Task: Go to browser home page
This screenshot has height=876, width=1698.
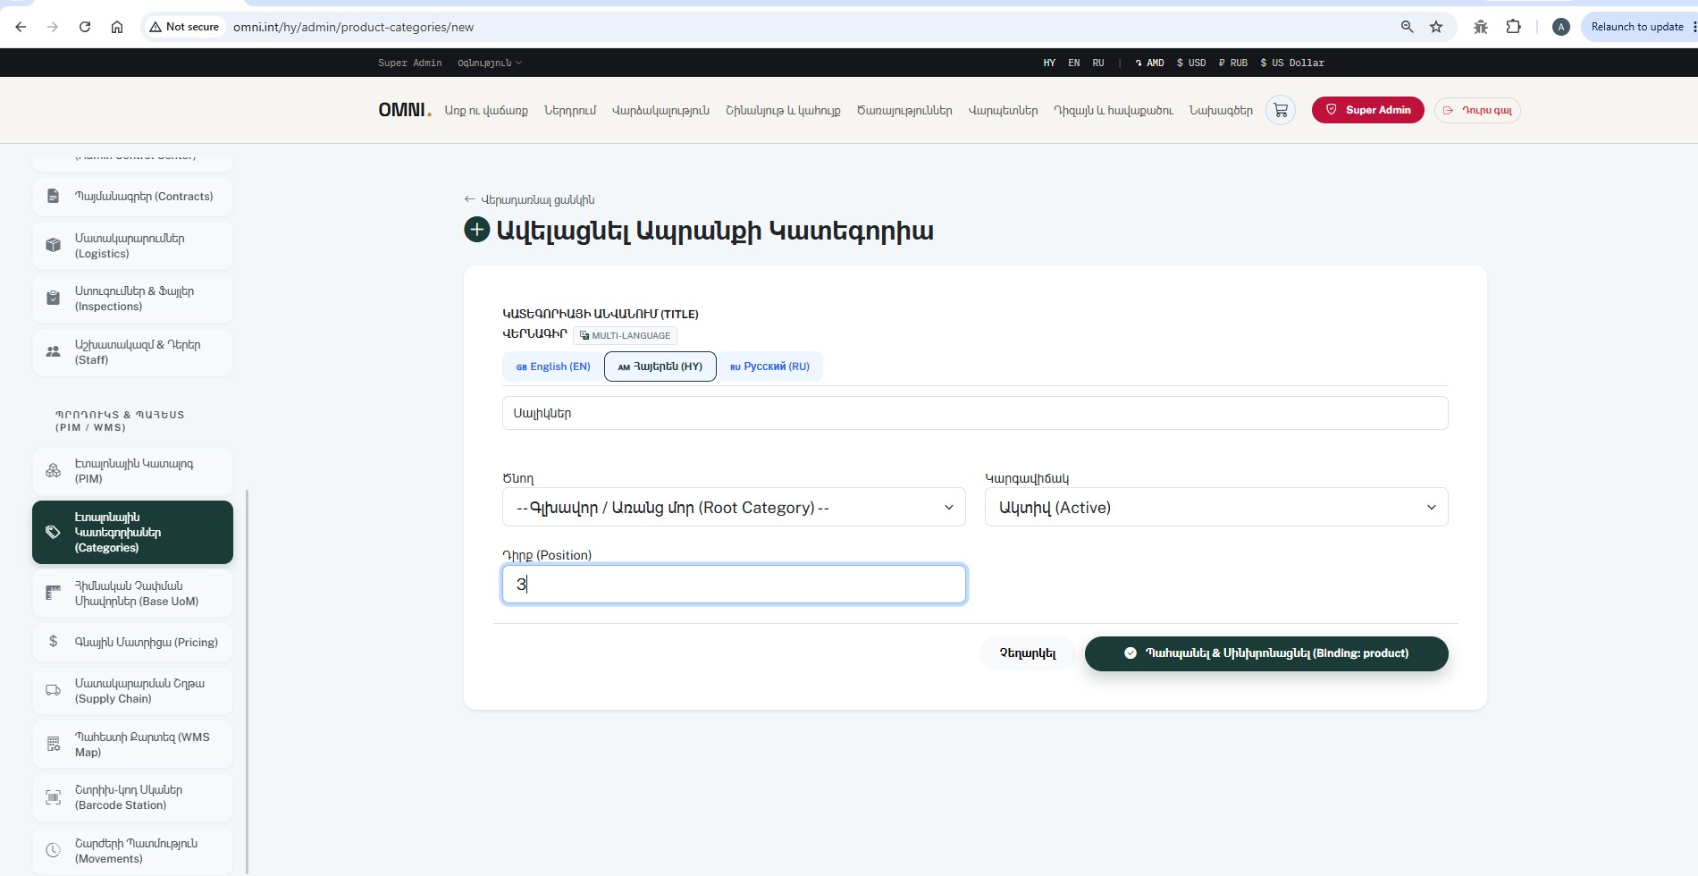Action: (x=117, y=27)
